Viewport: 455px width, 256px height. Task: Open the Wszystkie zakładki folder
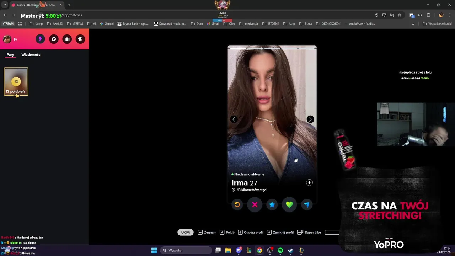437,24
